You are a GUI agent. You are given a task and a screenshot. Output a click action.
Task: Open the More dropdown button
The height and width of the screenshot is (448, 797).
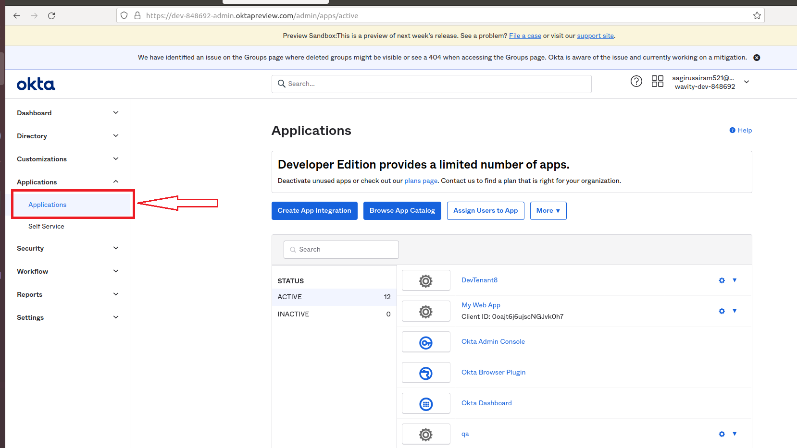(x=548, y=211)
